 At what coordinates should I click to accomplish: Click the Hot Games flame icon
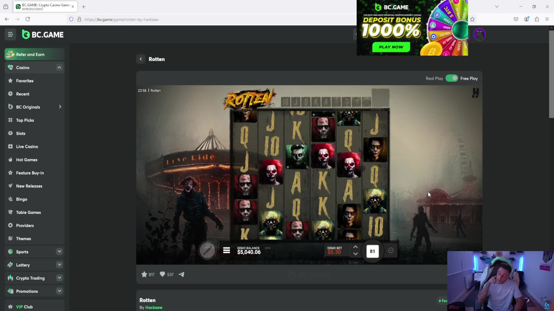click(10, 160)
